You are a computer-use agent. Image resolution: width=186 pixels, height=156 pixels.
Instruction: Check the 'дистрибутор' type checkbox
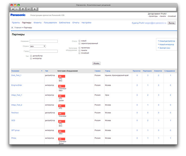31,56
